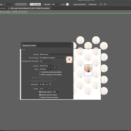Expand the Copias 5 x 5 dropdown
Screen dimensions: 131x131
tap(44, 89)
